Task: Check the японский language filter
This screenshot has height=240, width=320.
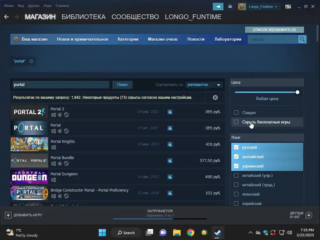Action: click(x=236, y=194)
